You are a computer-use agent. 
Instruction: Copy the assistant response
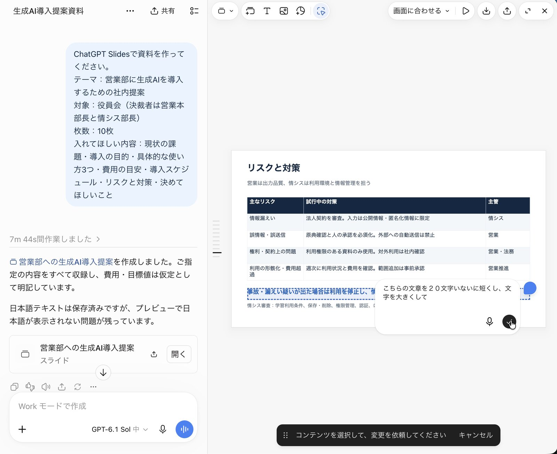14,387
